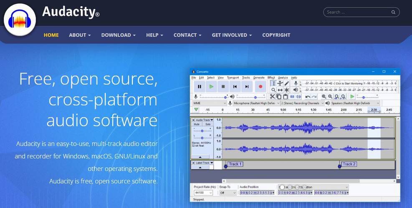Click the Track 2 label marker

(349, 164)
